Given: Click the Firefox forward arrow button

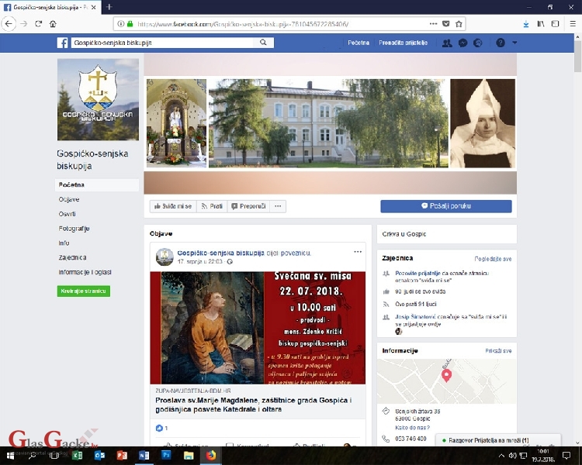Looking at the screenshot, I should pos(24,24).
